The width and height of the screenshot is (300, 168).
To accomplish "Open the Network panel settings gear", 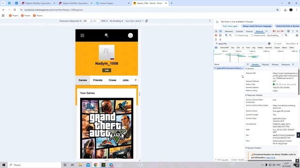I will [297, 35].
